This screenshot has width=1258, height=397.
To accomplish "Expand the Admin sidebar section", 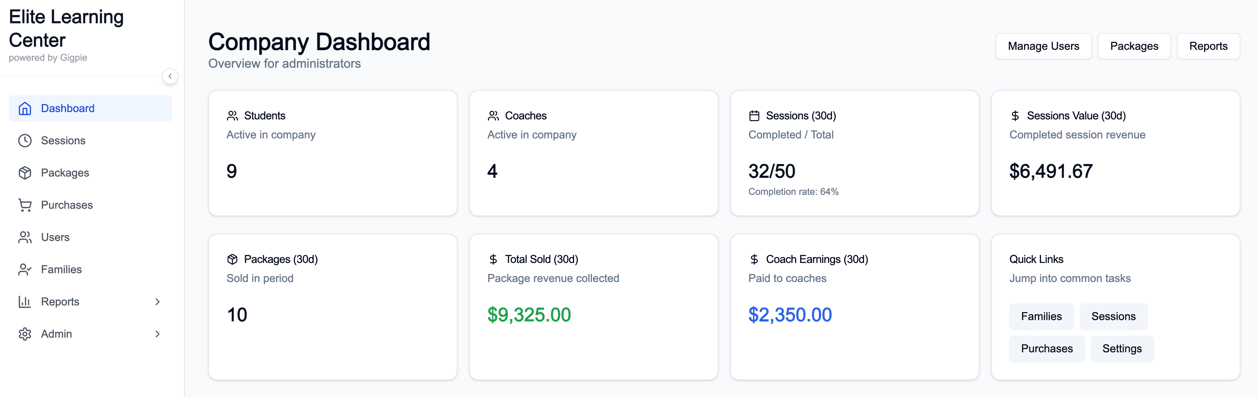I will [x=157, y=334].
